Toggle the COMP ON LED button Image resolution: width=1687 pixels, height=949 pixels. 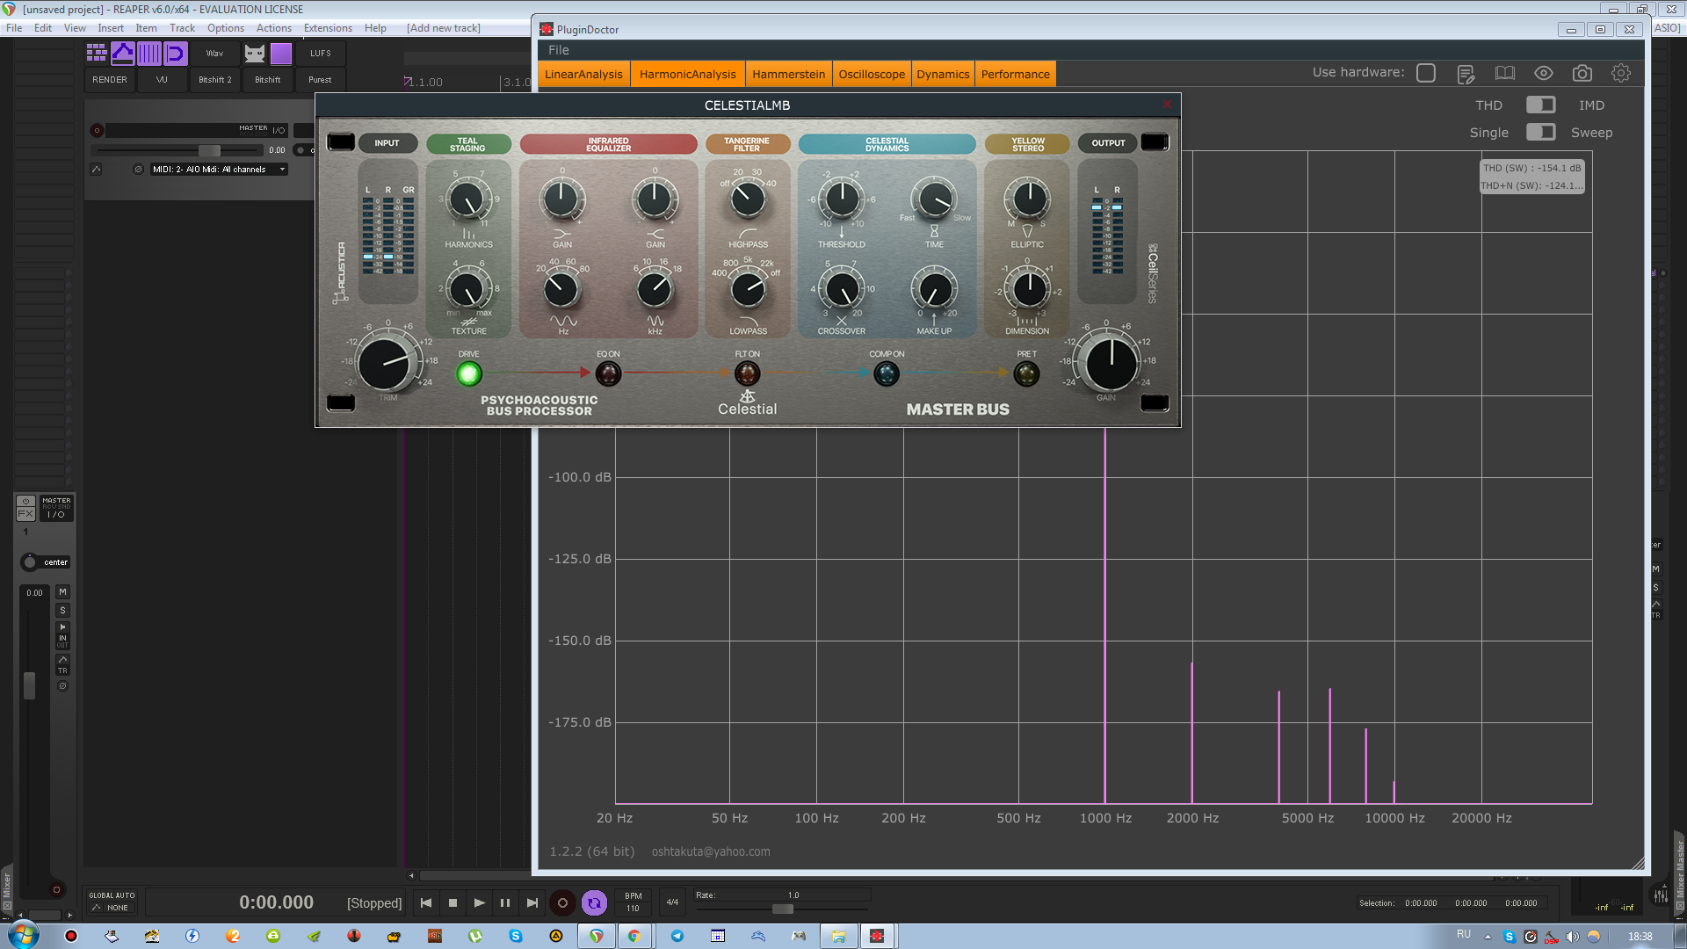[x=887, y=373]
